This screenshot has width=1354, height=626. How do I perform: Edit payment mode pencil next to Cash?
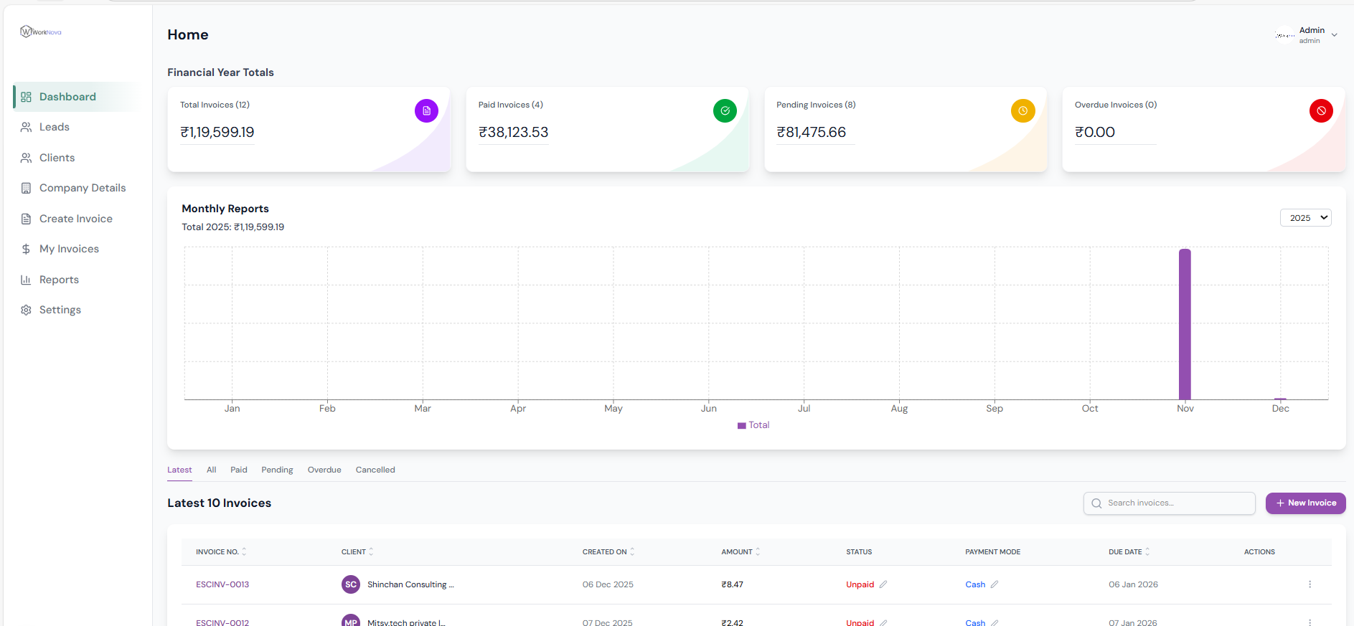(x=995, y=584)
